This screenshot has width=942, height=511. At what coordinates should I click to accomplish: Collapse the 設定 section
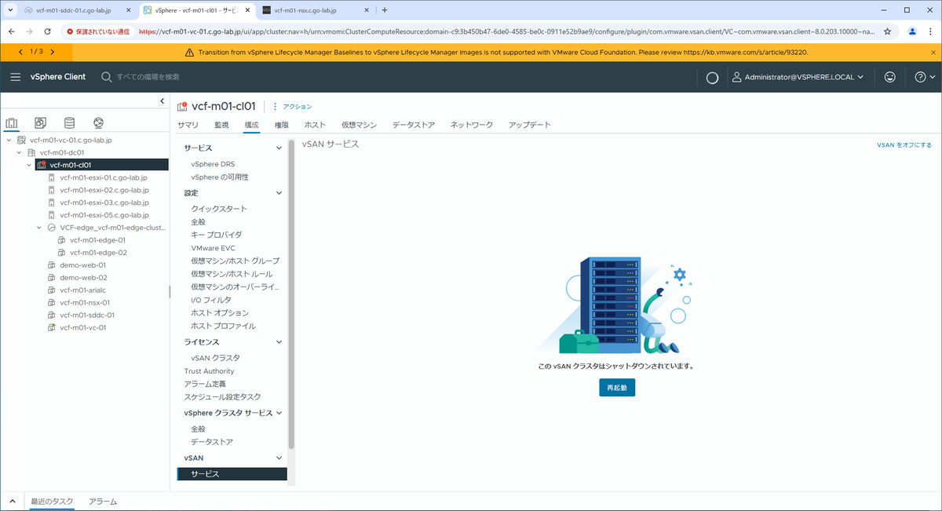click(279, 192)
